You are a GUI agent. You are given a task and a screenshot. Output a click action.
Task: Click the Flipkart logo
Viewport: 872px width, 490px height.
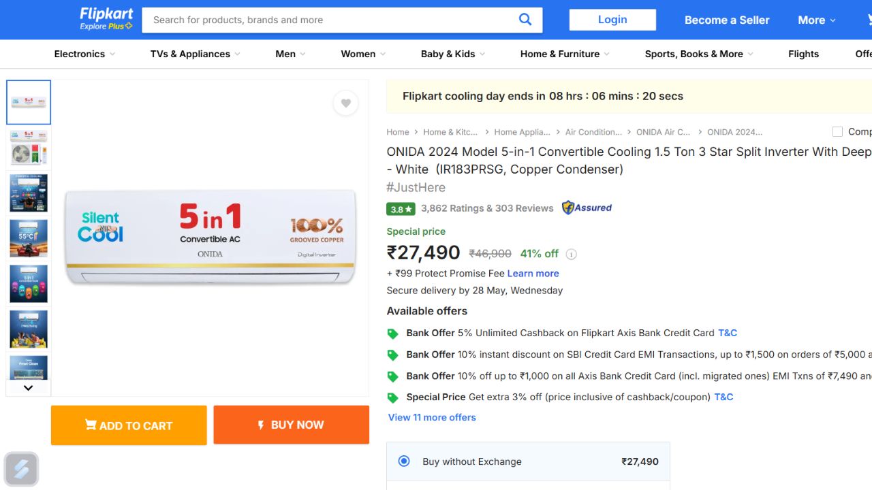click(106, 14)
